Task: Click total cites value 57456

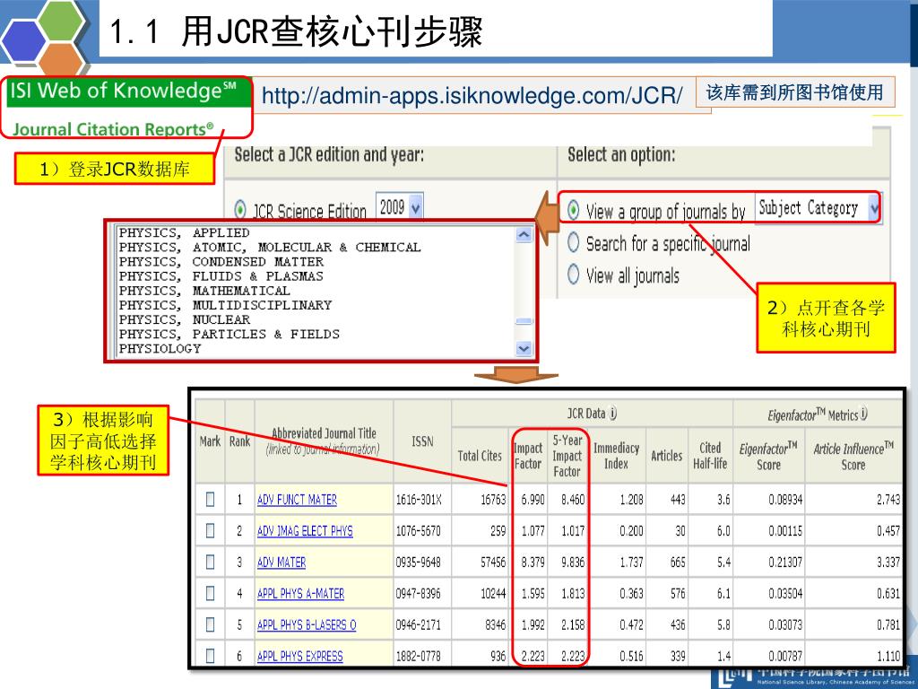Action: point(493,563)
